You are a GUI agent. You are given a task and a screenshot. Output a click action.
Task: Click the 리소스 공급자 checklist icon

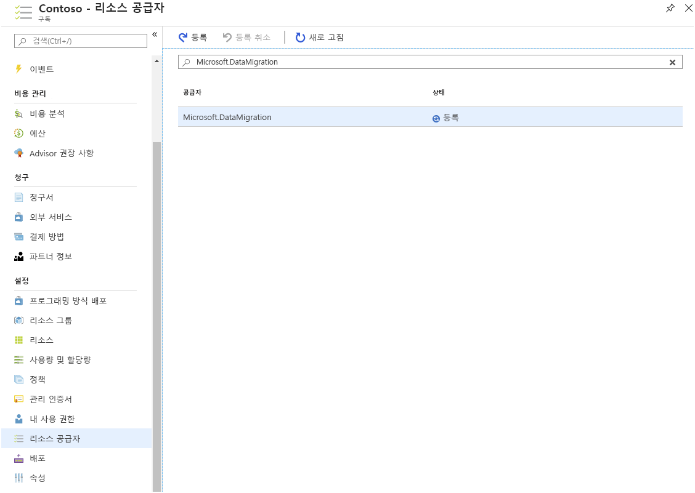[x=18, y=438]
